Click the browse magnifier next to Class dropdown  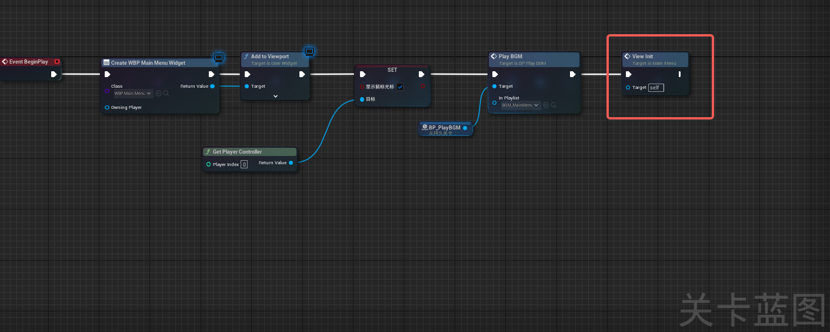click(x=166, y=93)
